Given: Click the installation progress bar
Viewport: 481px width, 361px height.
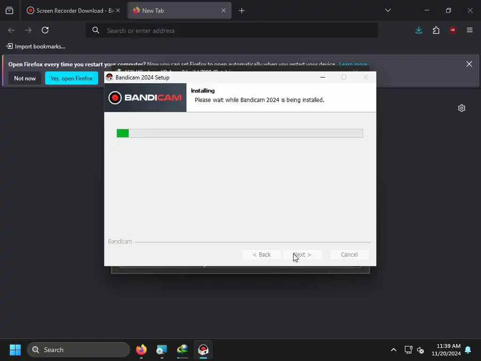Looking at the screenshot, I should click(x=240, y=133).
